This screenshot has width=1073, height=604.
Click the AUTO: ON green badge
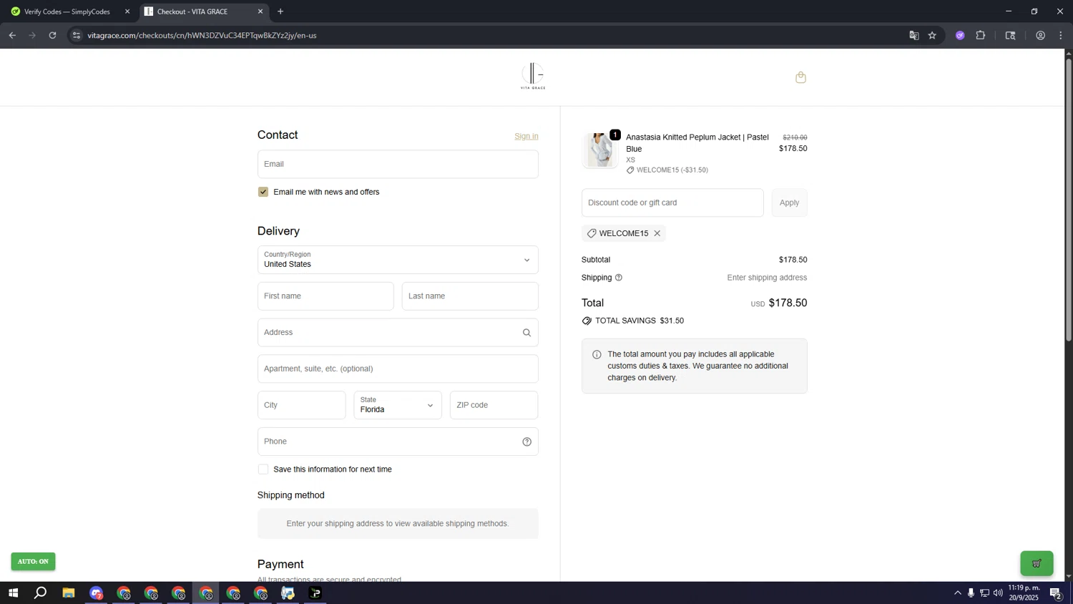[33, 562]
